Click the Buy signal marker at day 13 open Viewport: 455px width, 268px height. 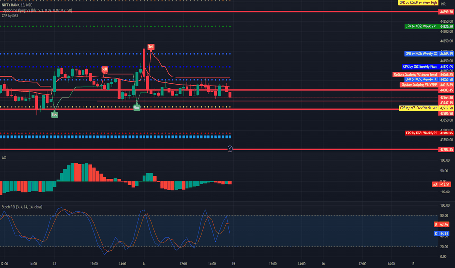click(x=54, y=115)
